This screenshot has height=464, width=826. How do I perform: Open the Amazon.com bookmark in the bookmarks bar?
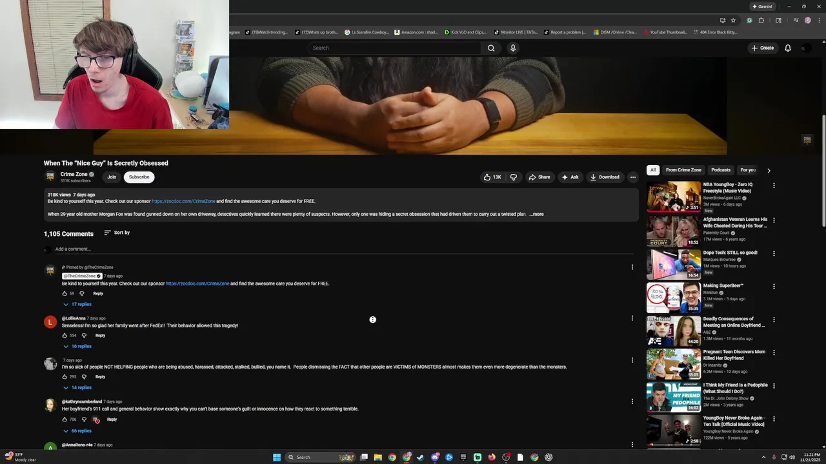coord(415,32)
